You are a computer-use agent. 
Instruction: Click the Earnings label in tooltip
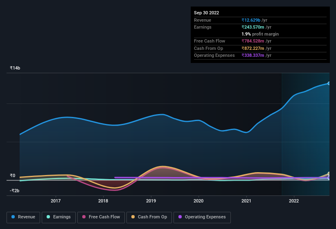(x=203, y=27)
